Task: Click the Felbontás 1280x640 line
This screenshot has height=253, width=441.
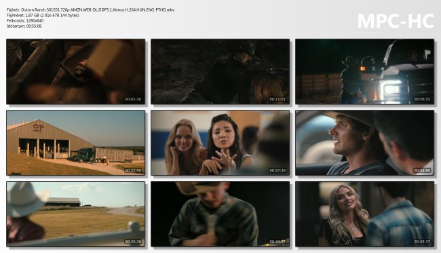Action: click(x=25, y=20)
